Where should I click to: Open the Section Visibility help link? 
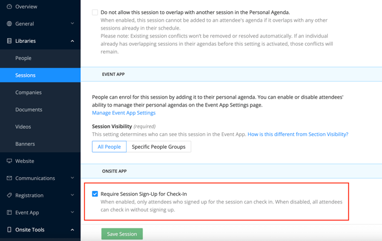coord(298,134)
